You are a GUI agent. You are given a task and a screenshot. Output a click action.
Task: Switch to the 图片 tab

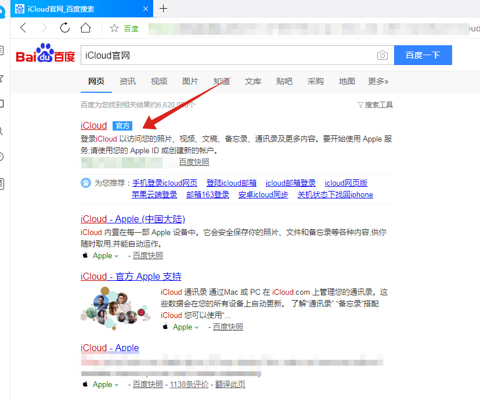tap(190, 81)
